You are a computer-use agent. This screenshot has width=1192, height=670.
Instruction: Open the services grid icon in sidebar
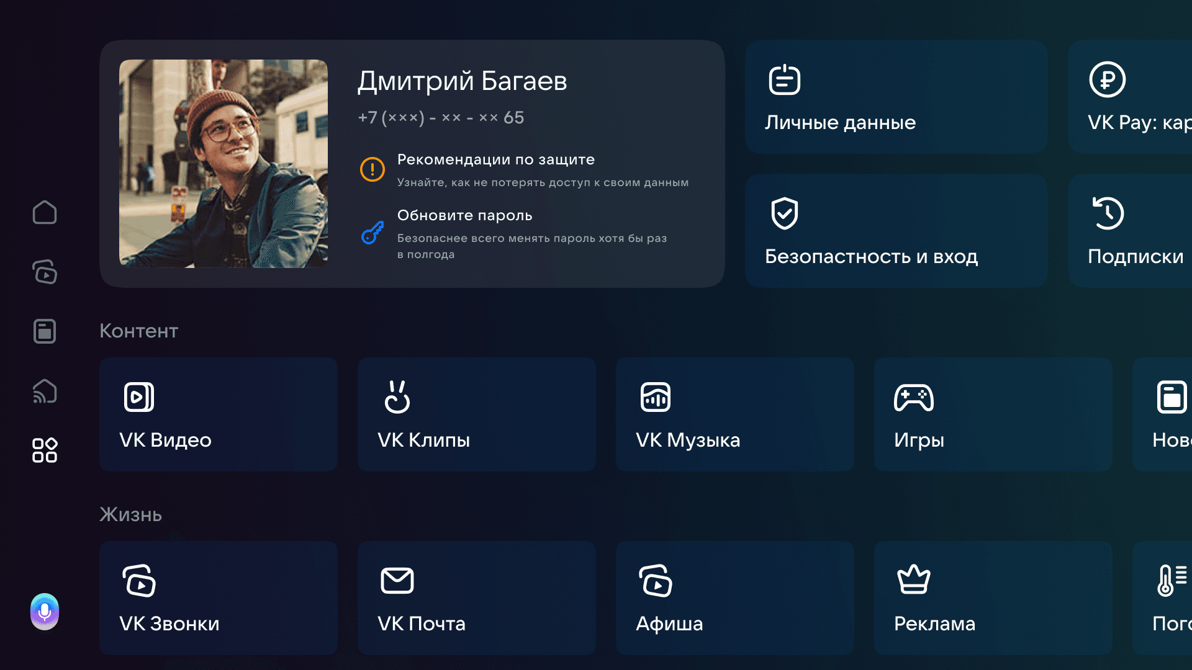pyautogui.click(x=44, y=450)
